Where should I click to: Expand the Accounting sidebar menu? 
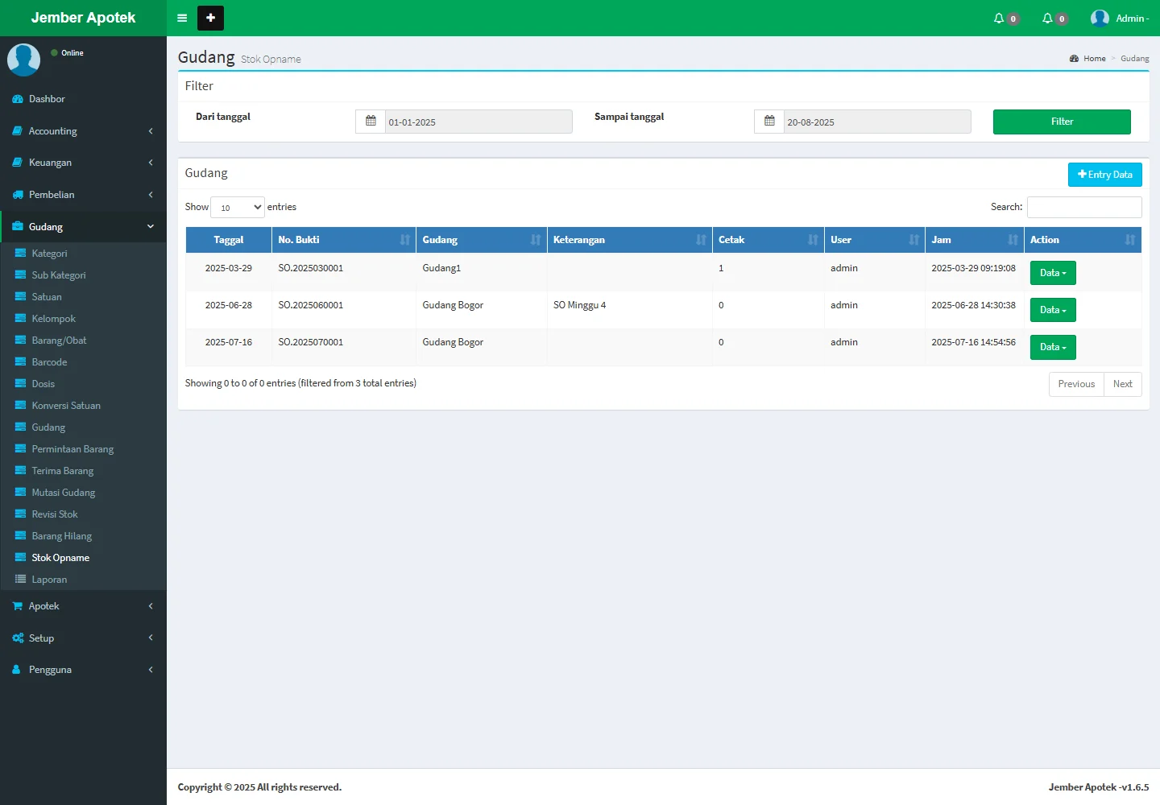coord(83,131)
